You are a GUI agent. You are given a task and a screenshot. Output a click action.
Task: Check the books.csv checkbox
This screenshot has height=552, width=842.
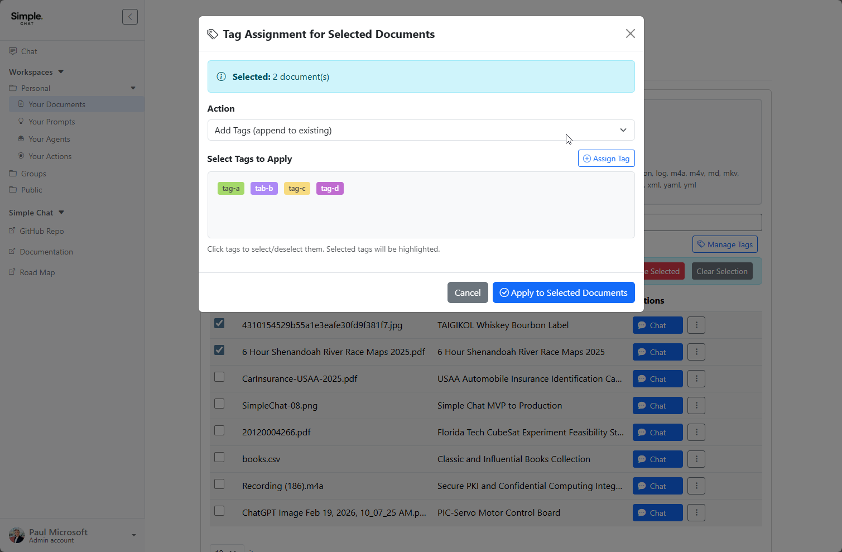219,457
